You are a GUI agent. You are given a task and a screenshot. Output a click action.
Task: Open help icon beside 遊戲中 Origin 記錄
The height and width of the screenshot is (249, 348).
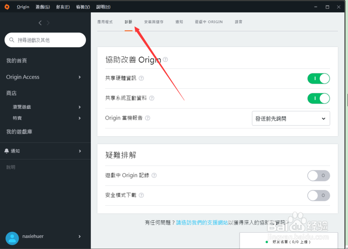154,176
